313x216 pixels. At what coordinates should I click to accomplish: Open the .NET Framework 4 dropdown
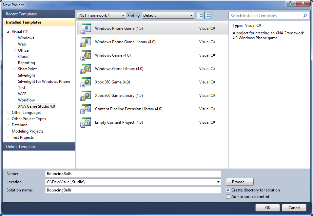(x=101, y=15)
